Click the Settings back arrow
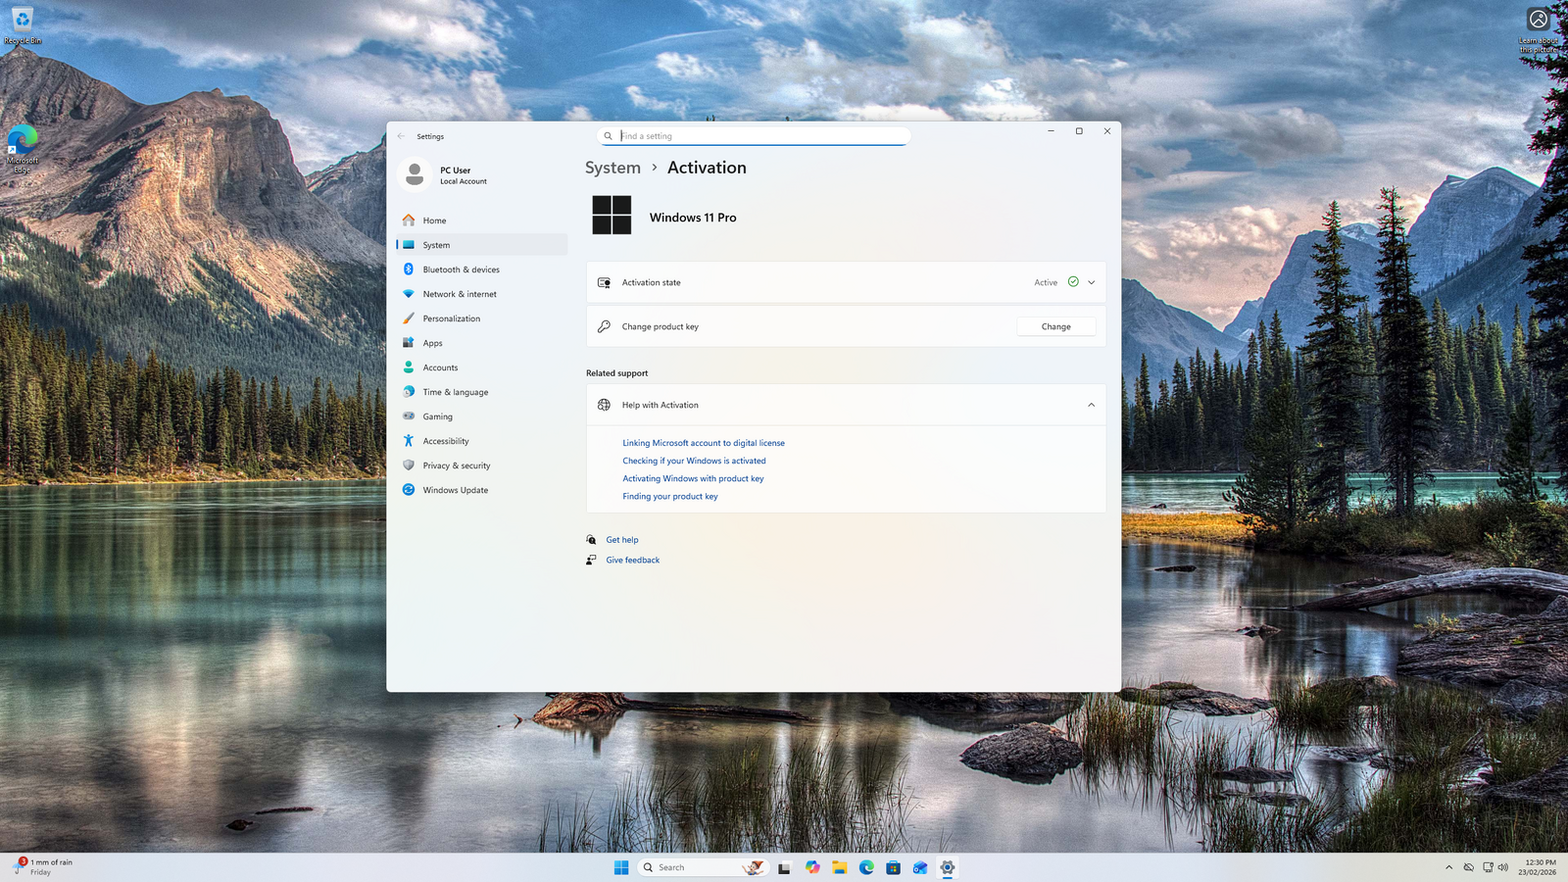The width and height of the screenshot is (1568, 882). [401, 136]
